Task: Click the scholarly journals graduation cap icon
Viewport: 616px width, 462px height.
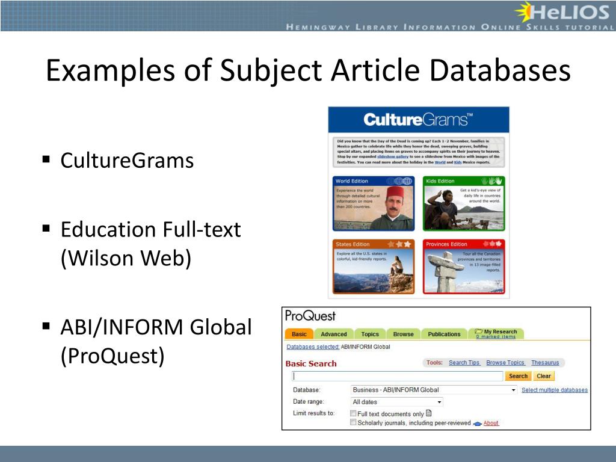Action: coord(477,423)
